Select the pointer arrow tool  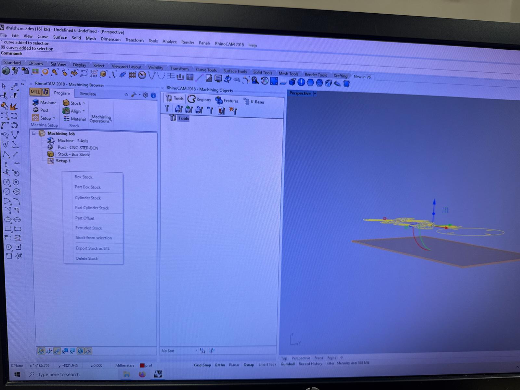coord(4,86)
